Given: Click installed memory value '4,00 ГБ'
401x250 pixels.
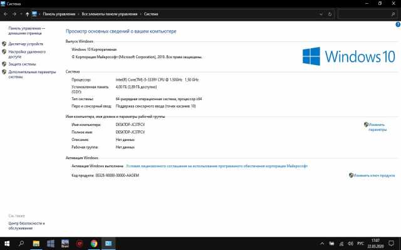Looking at the screenshot, I should [x=136, y=87].
